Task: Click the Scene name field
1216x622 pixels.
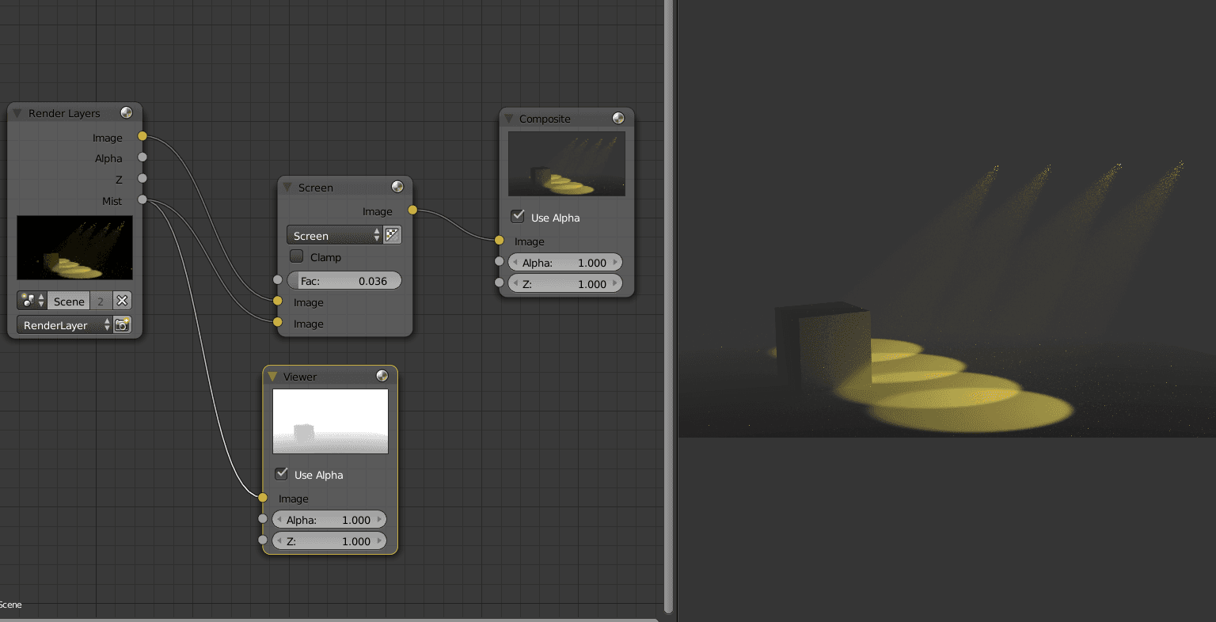Action: click(69, 301)
